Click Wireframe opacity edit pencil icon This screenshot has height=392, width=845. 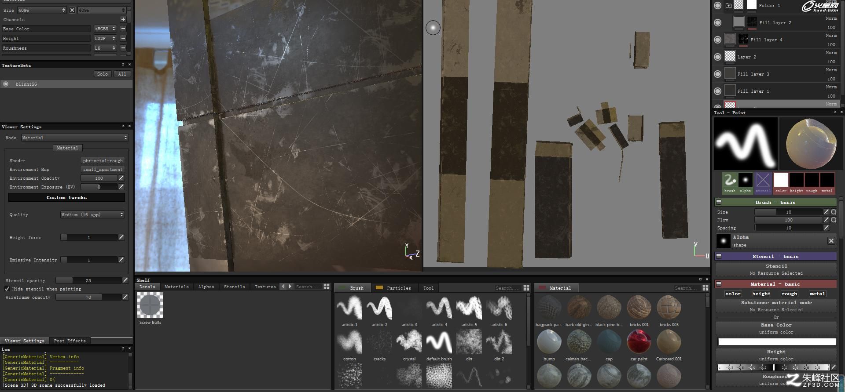(x=125, y=297)
